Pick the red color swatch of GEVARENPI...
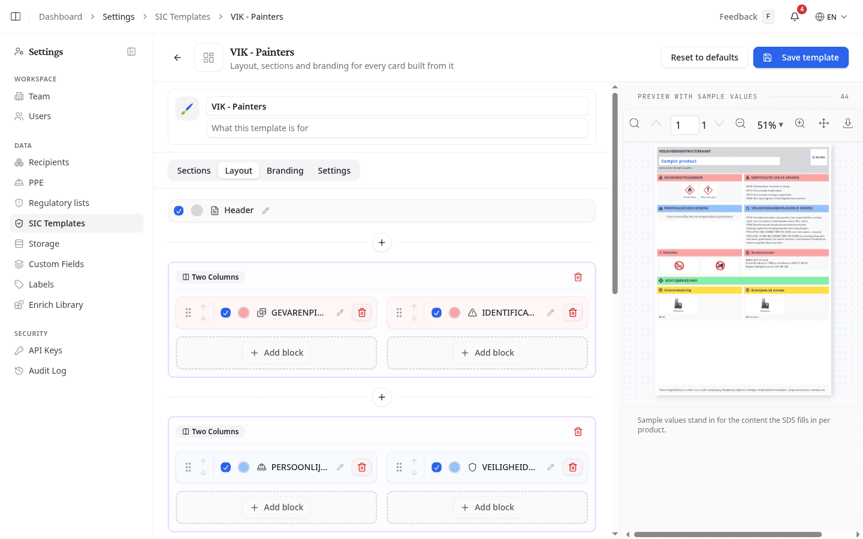 [244, 313]
